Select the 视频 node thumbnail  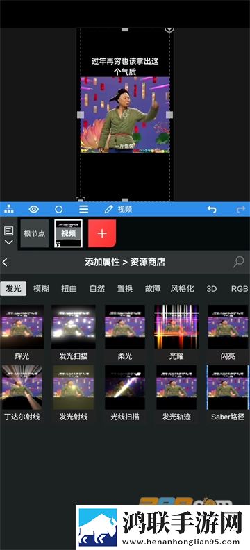click(68, 233)
